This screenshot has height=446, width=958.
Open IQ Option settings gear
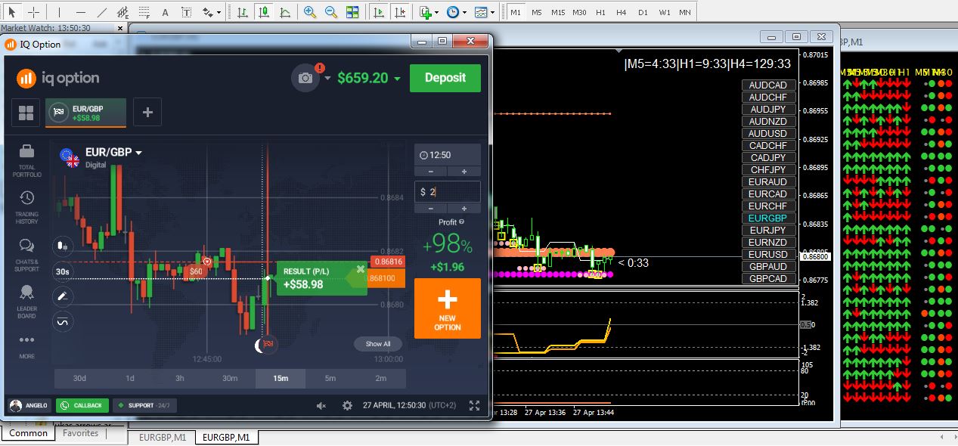coord(347,405)
